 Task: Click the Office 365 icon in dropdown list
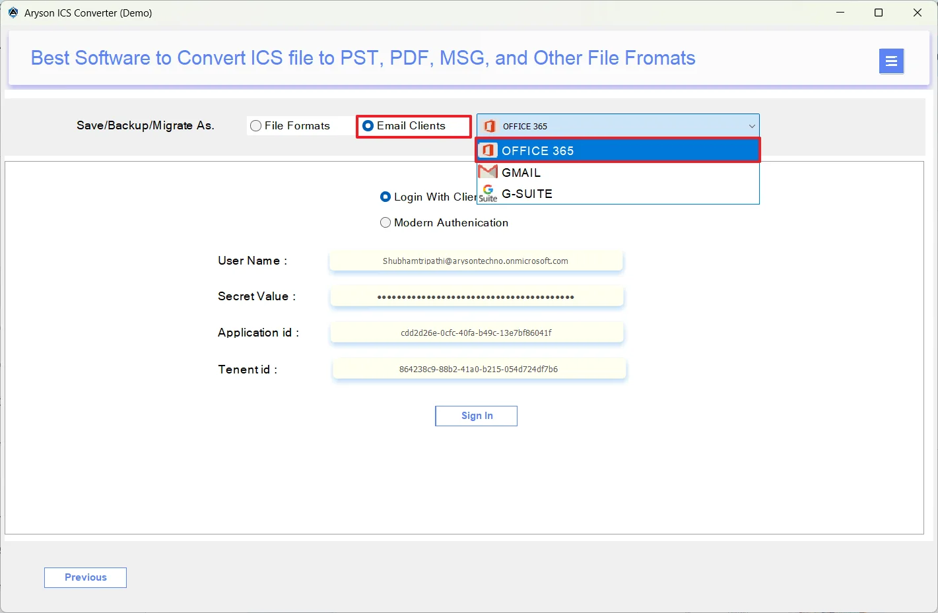coord(488,150)
